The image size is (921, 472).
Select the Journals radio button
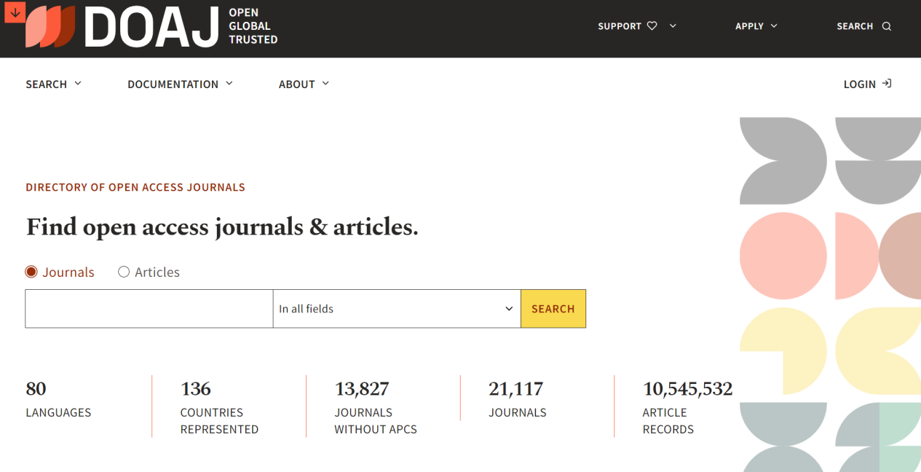[x=31, y=272]
